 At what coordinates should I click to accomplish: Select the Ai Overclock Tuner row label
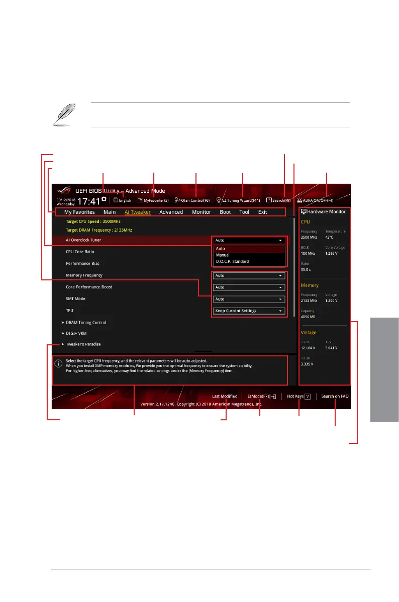pyautogui.click(x=83, y=240)
